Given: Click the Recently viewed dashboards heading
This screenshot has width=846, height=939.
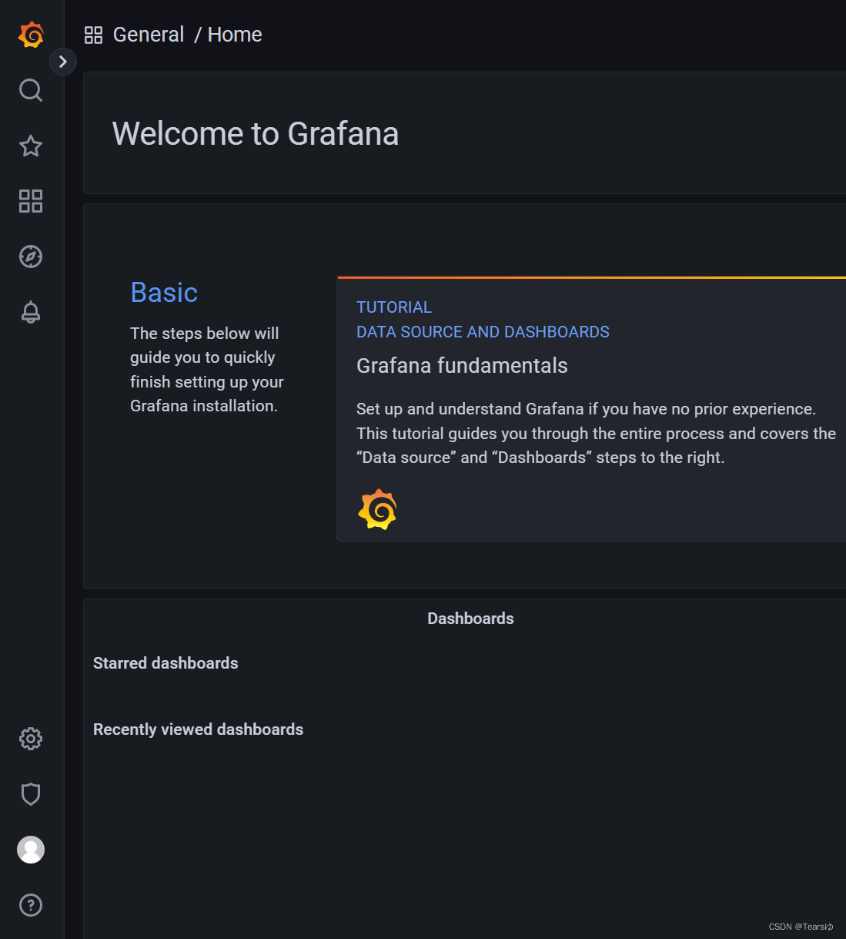Looking at the screenshot, I should click(x=198, y=729).
